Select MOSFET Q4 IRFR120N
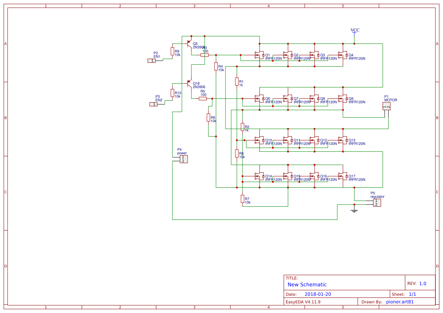This screenshot has height=313, width=443. 342,55
